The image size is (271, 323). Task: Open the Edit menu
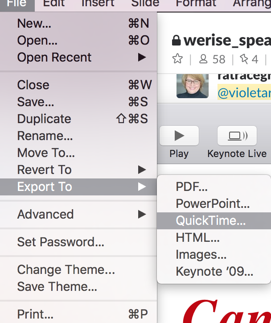[x=54, y=3]
